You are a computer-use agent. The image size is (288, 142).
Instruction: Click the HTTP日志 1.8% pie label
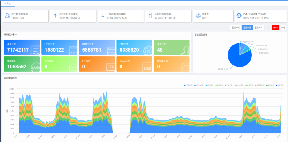tap(248, 42)
